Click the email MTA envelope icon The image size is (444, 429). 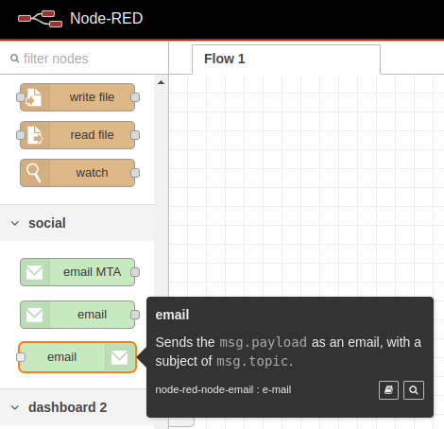point(35,272)
